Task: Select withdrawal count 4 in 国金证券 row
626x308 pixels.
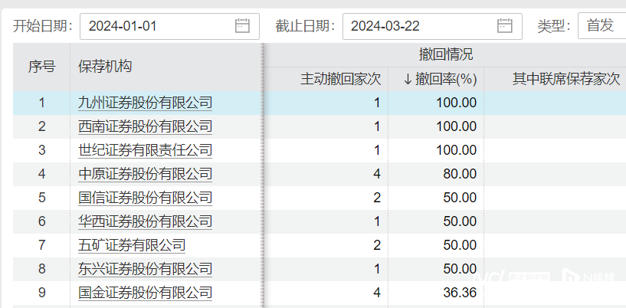Action: [x=377, y=293]
